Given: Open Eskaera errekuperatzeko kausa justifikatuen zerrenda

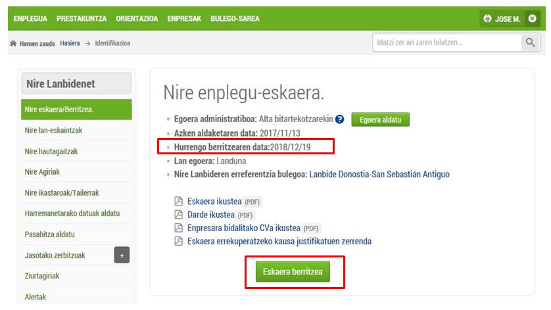Looking at the screenshot, I should tap(279, 241).
